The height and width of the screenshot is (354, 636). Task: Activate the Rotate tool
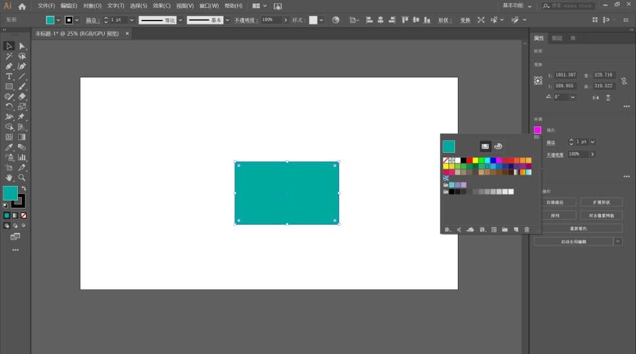click(9, 107)
